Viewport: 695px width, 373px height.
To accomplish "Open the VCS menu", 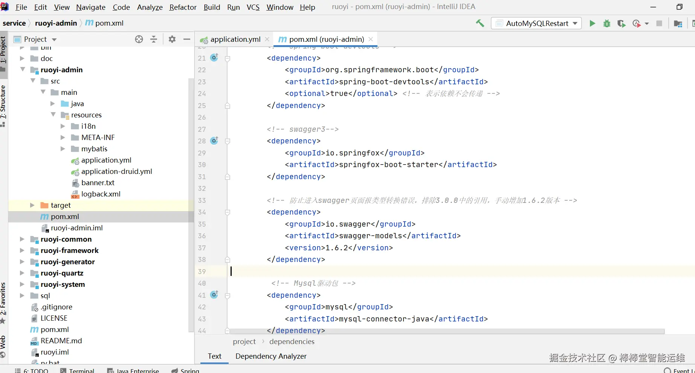I will click(x=253, y=7).
